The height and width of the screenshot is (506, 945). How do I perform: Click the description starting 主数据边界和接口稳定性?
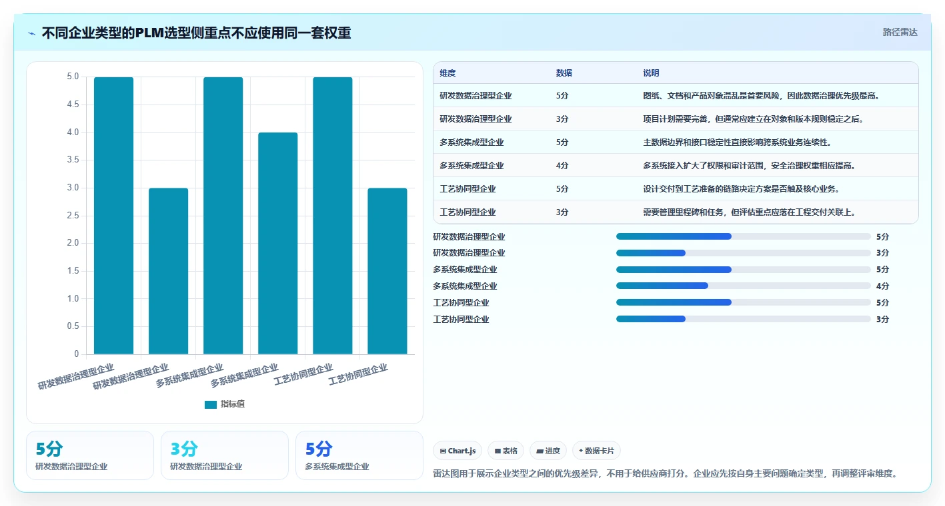pyautogui.click(x=737, y=142)
